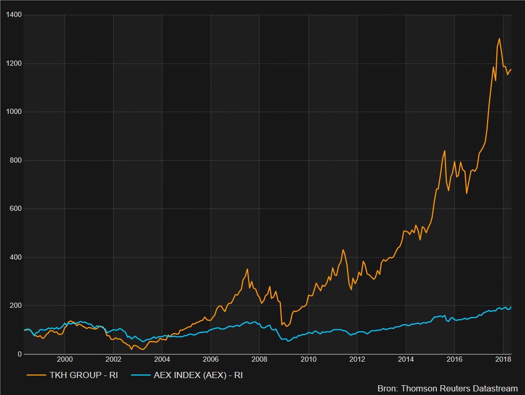Click the 2010 x-axis year label
Screen dimensions: 525x395
[x=308, y=359]
